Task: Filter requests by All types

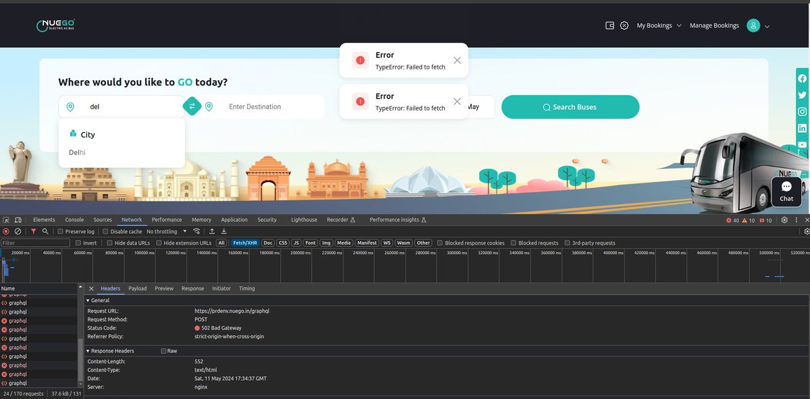Action: coord(221,243)
